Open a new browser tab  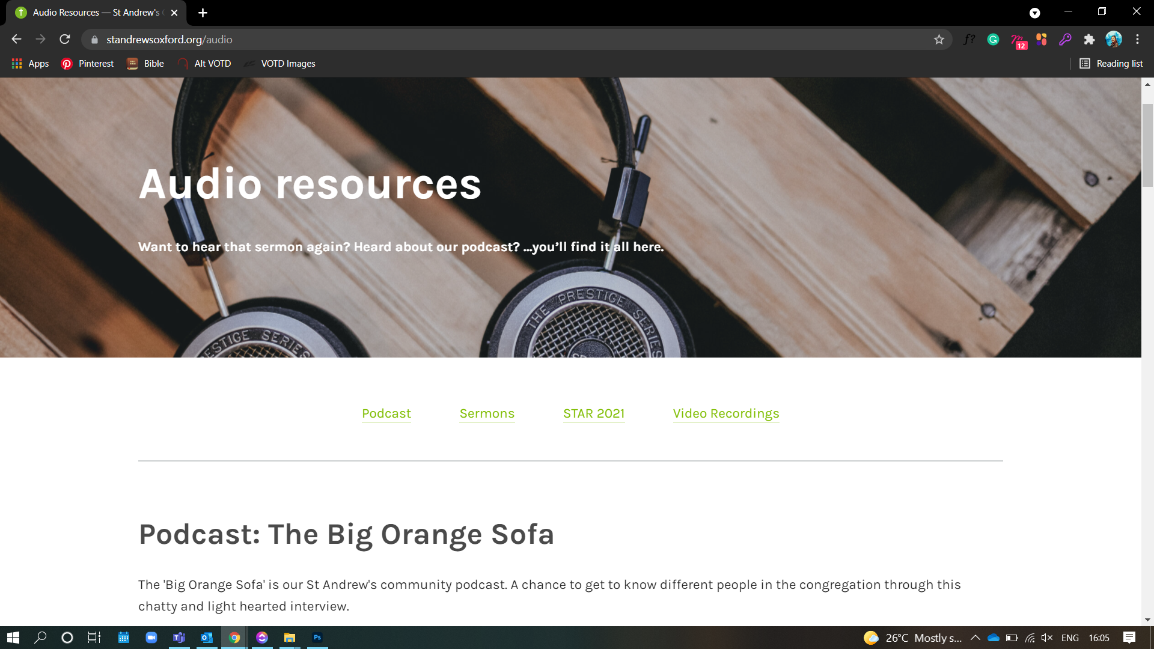point(203,13)
